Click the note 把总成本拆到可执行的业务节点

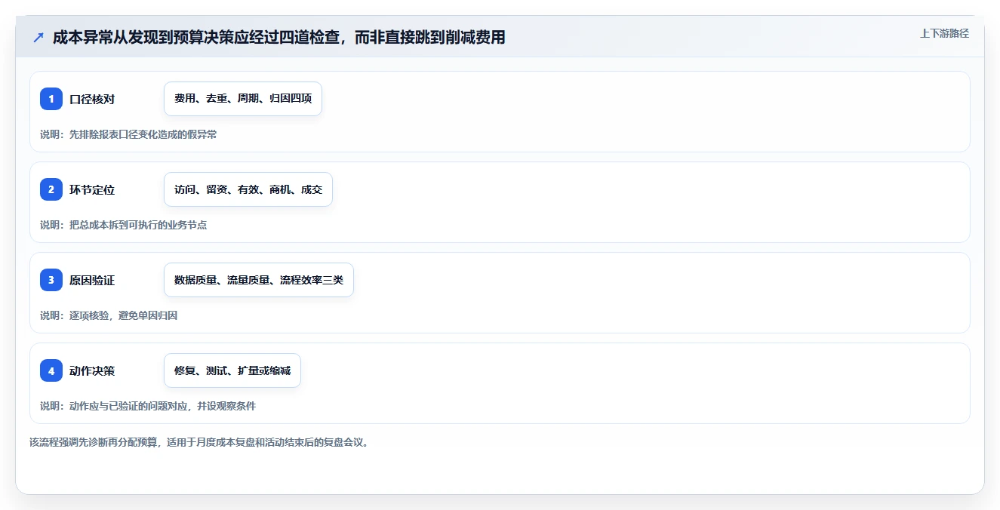tap(138, 225)
